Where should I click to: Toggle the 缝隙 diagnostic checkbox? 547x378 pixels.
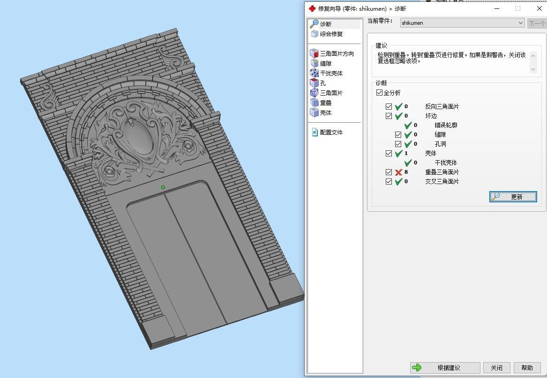[x=398, y=134]
